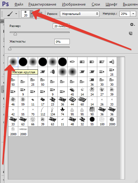Open the Изображение menu
138x183 pixels.
[74, 4]
